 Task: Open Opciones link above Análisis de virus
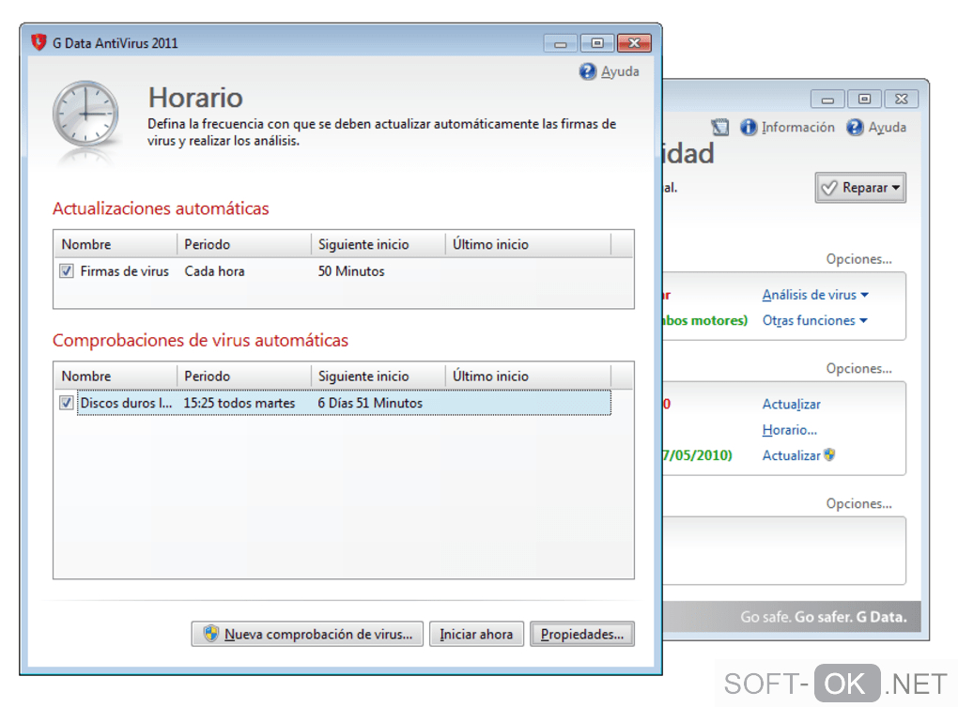tap(859, 259)
